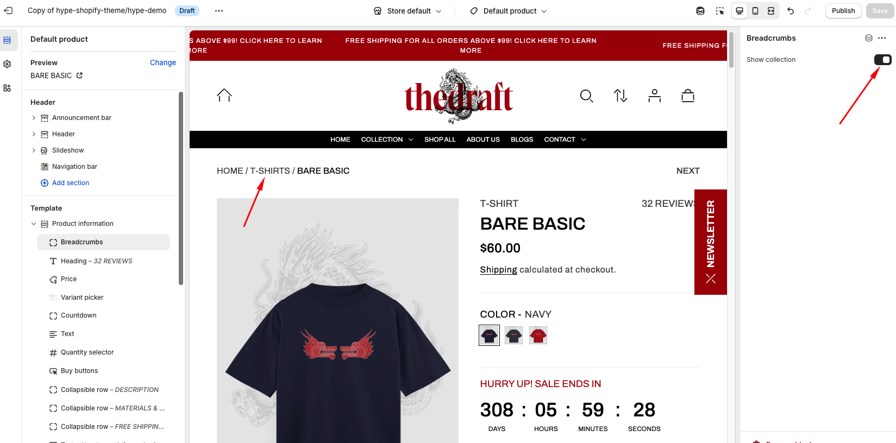Expand the Announcement bar section

point(34,118)
